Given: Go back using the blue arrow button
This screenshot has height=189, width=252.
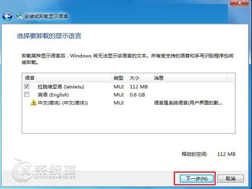Looking at the screenshot, I should (x=7, y=16).
